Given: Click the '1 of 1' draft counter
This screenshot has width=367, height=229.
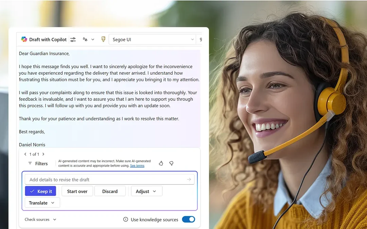Looking at the screenshot, I should (34, 154).
